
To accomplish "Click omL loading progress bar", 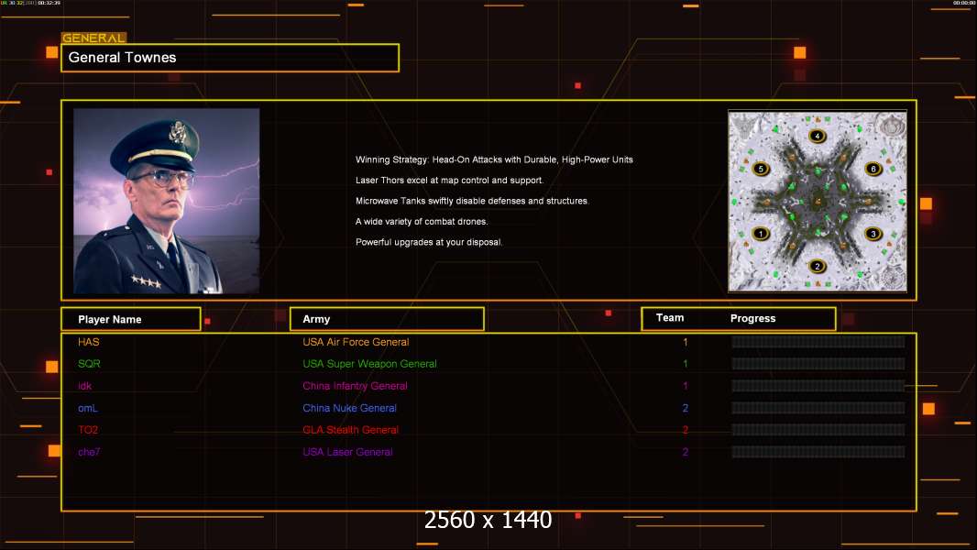I will pos(818,408).
